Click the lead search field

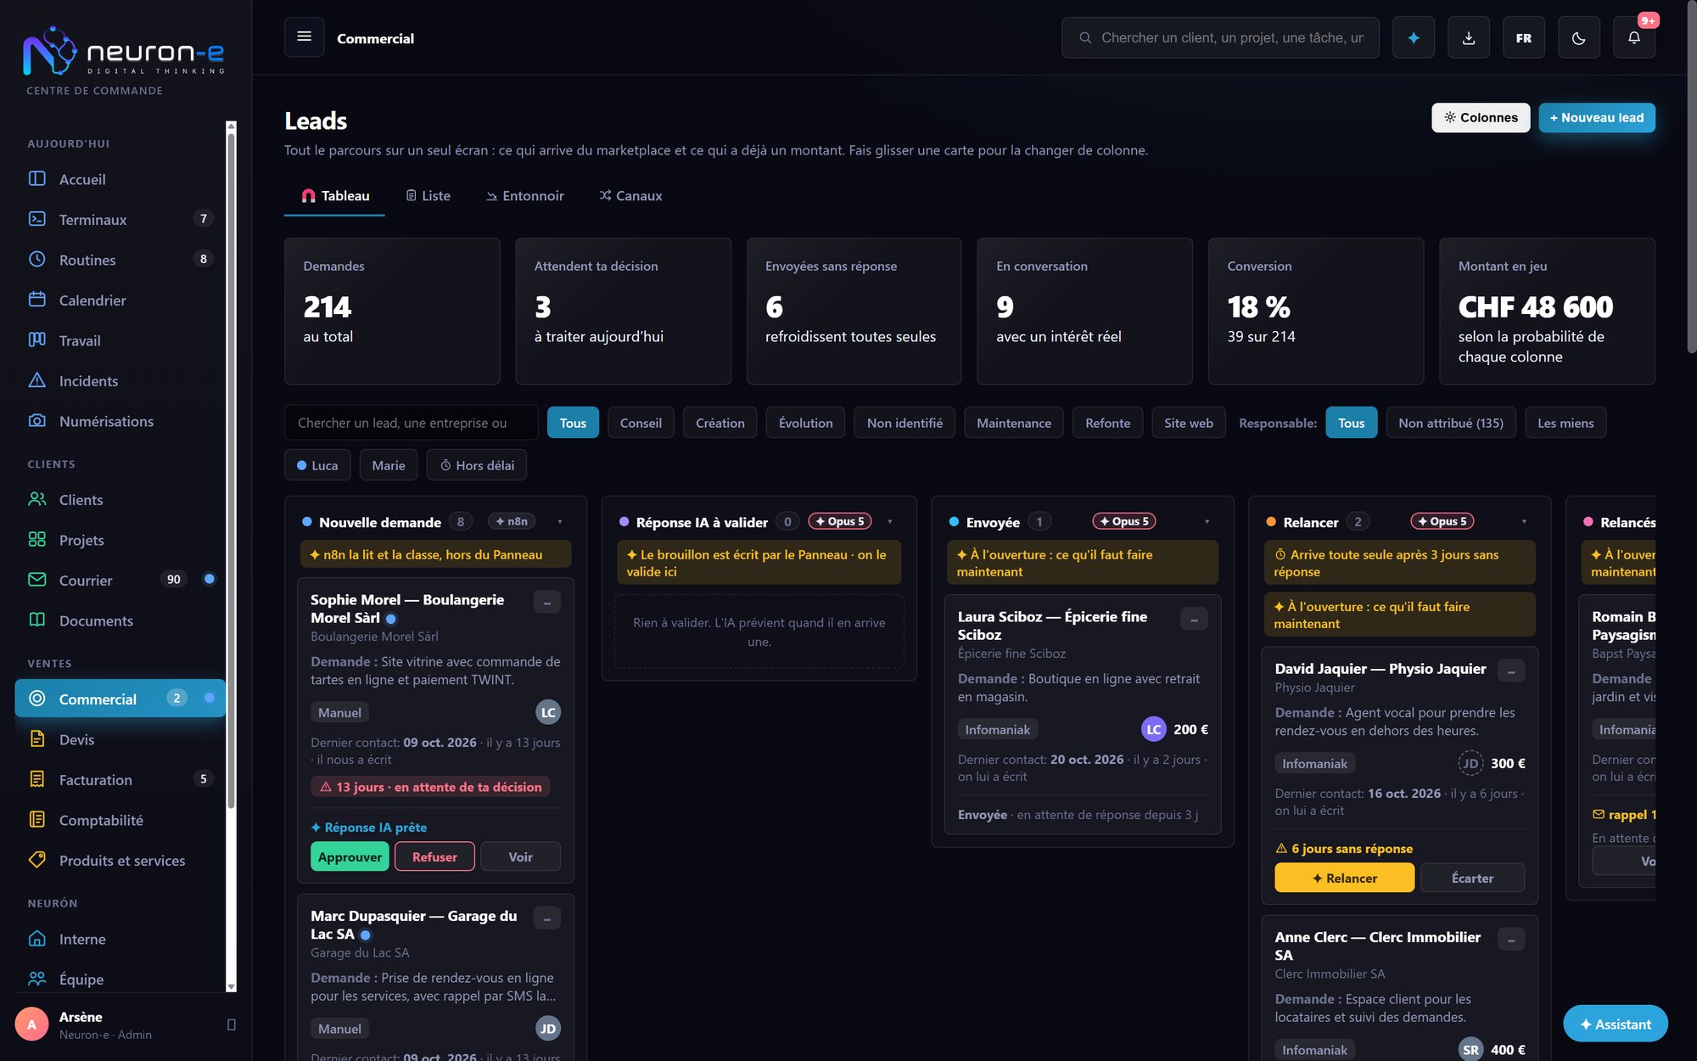[412, 423]
